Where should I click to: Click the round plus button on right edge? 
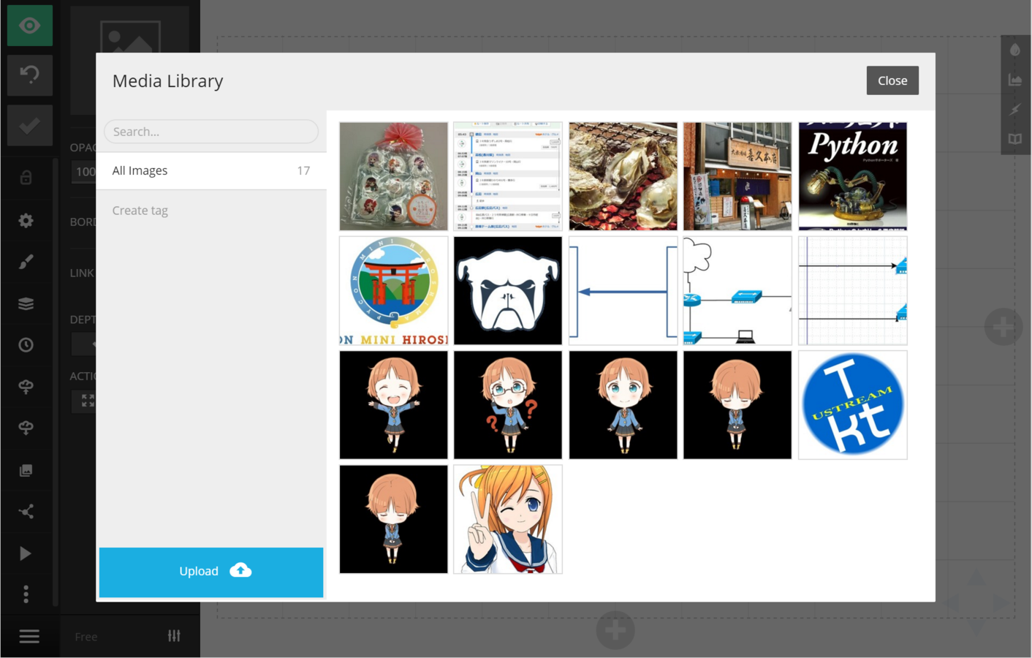tap(1003, 327)
